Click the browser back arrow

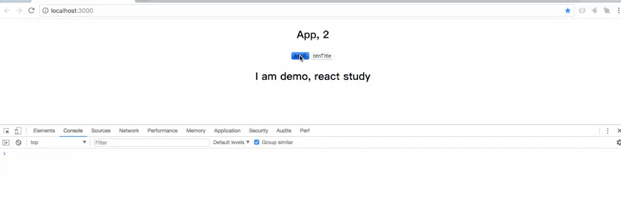point(7,11)
